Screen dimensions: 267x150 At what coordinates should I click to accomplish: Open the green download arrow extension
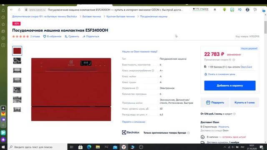tap(224, 10)
